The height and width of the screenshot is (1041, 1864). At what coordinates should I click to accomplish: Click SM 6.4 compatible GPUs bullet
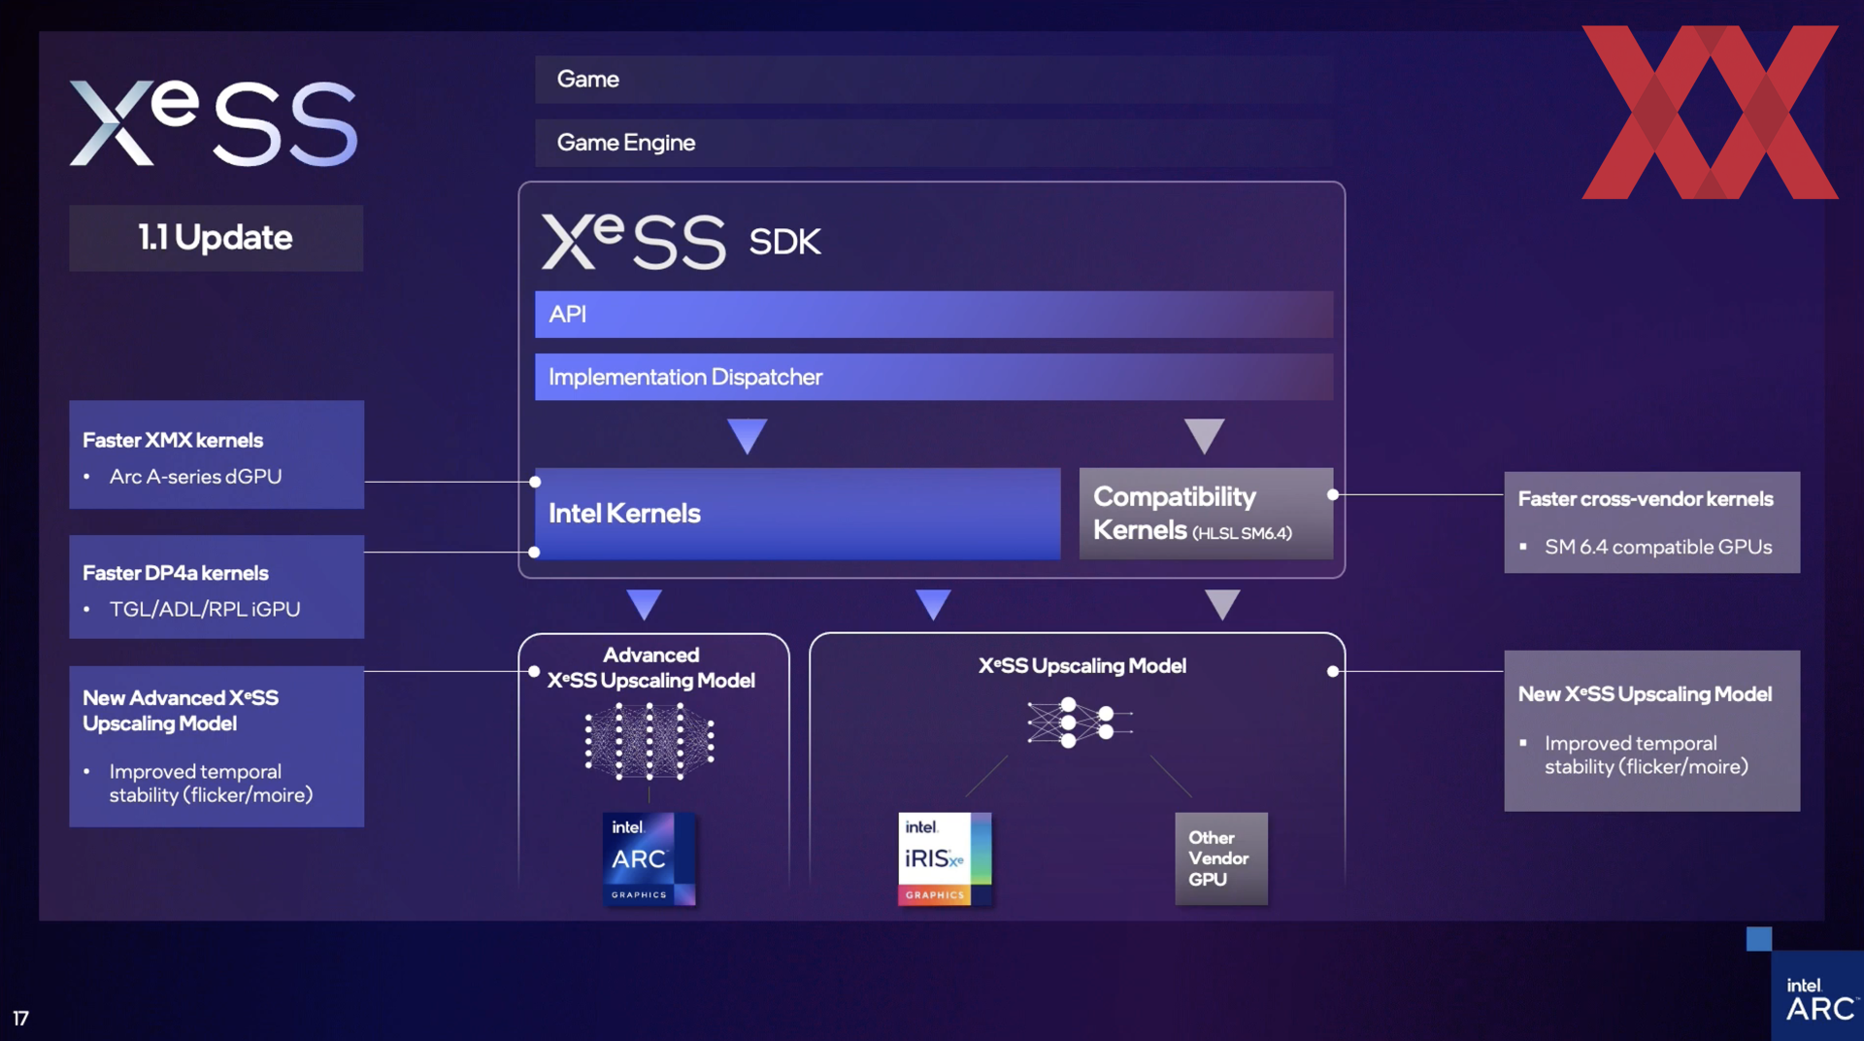pyautogui.click(x=1658, y=547)
